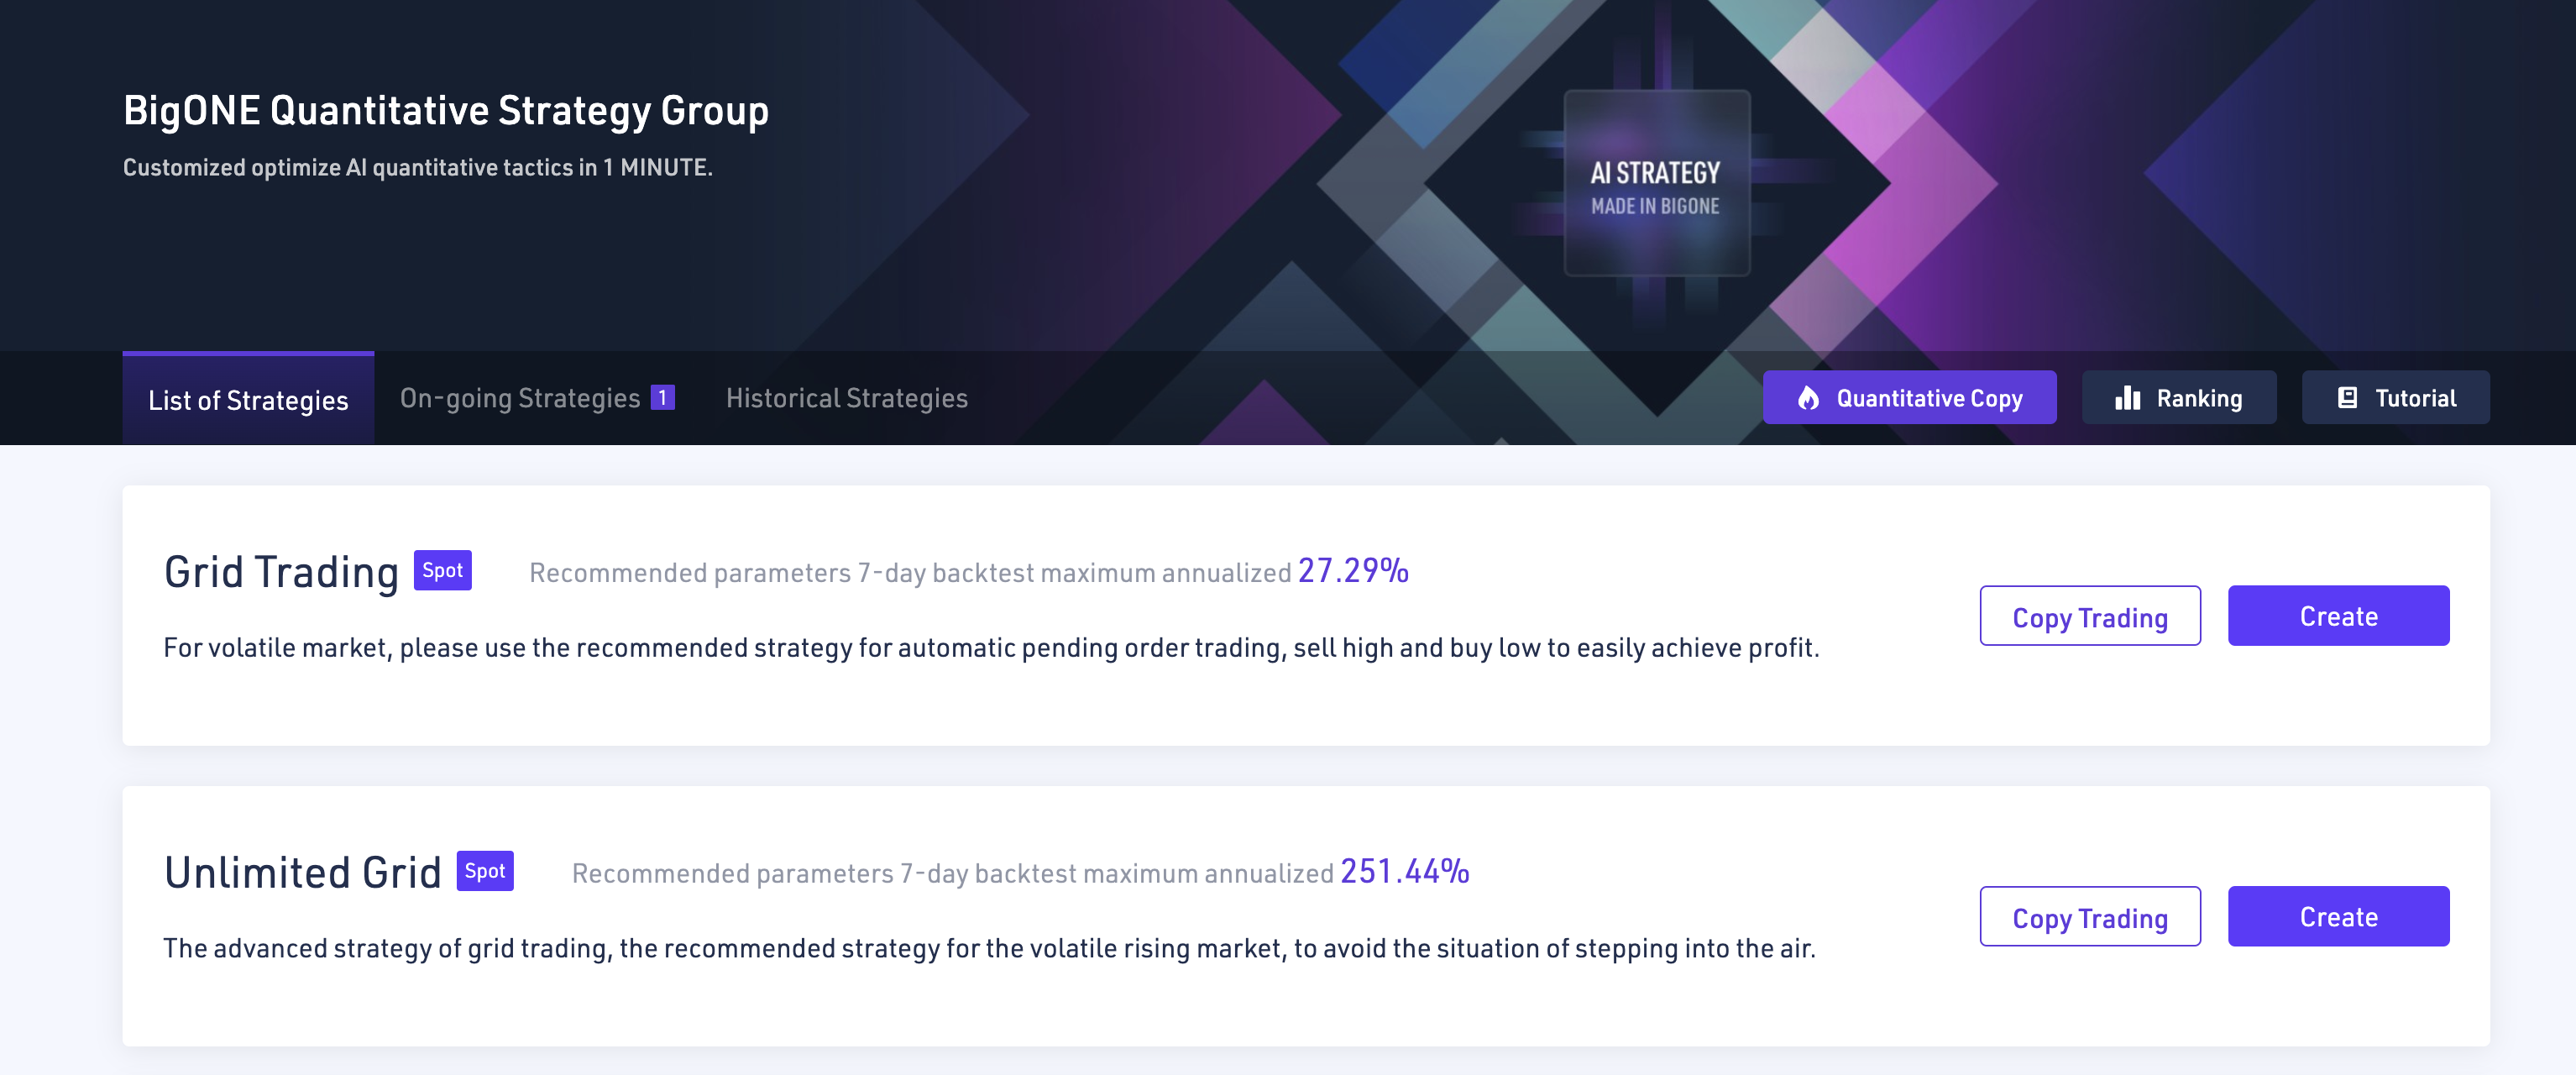The height and width of the screenshot is (1075, 2576).
Task: Click the Unlimited Grid title
Action: click(x=302, y=873)
